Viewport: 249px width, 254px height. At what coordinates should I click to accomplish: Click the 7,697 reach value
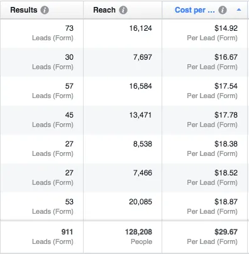point(143,57)
